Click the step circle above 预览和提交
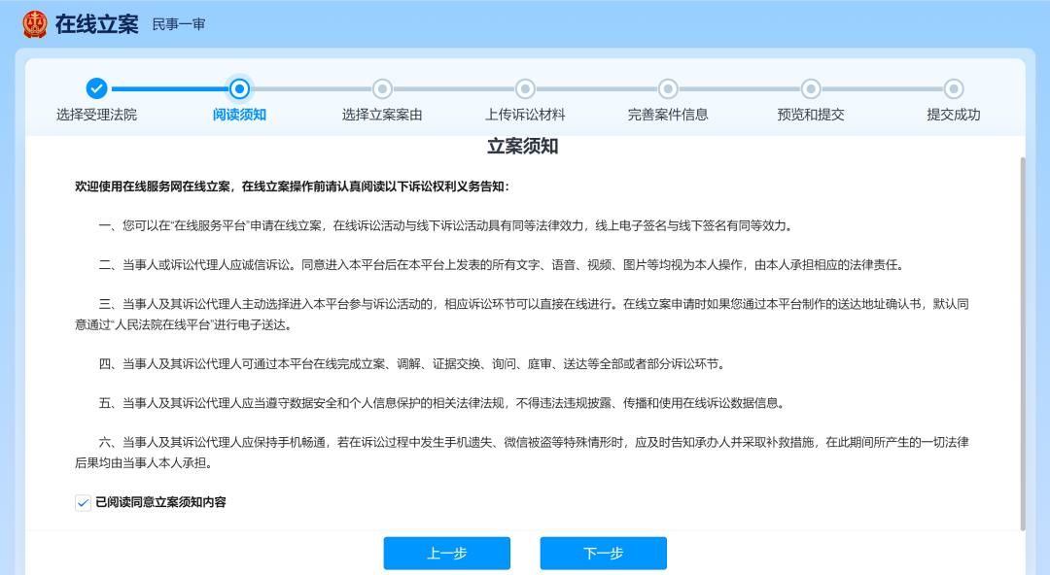The width and height of the screenshot is (1050, 575). pos(811,88)
